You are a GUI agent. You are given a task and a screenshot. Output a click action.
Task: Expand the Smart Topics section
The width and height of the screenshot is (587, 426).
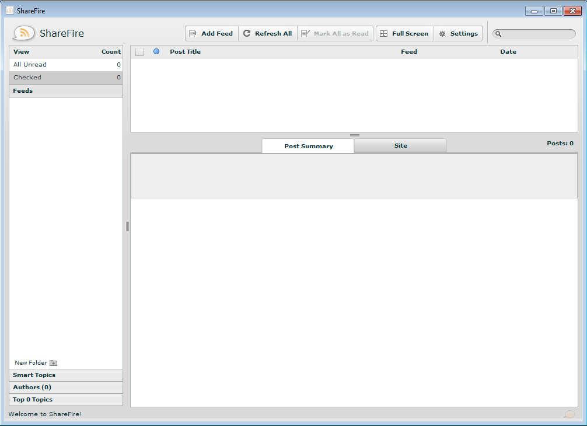[x=66, y=375]
